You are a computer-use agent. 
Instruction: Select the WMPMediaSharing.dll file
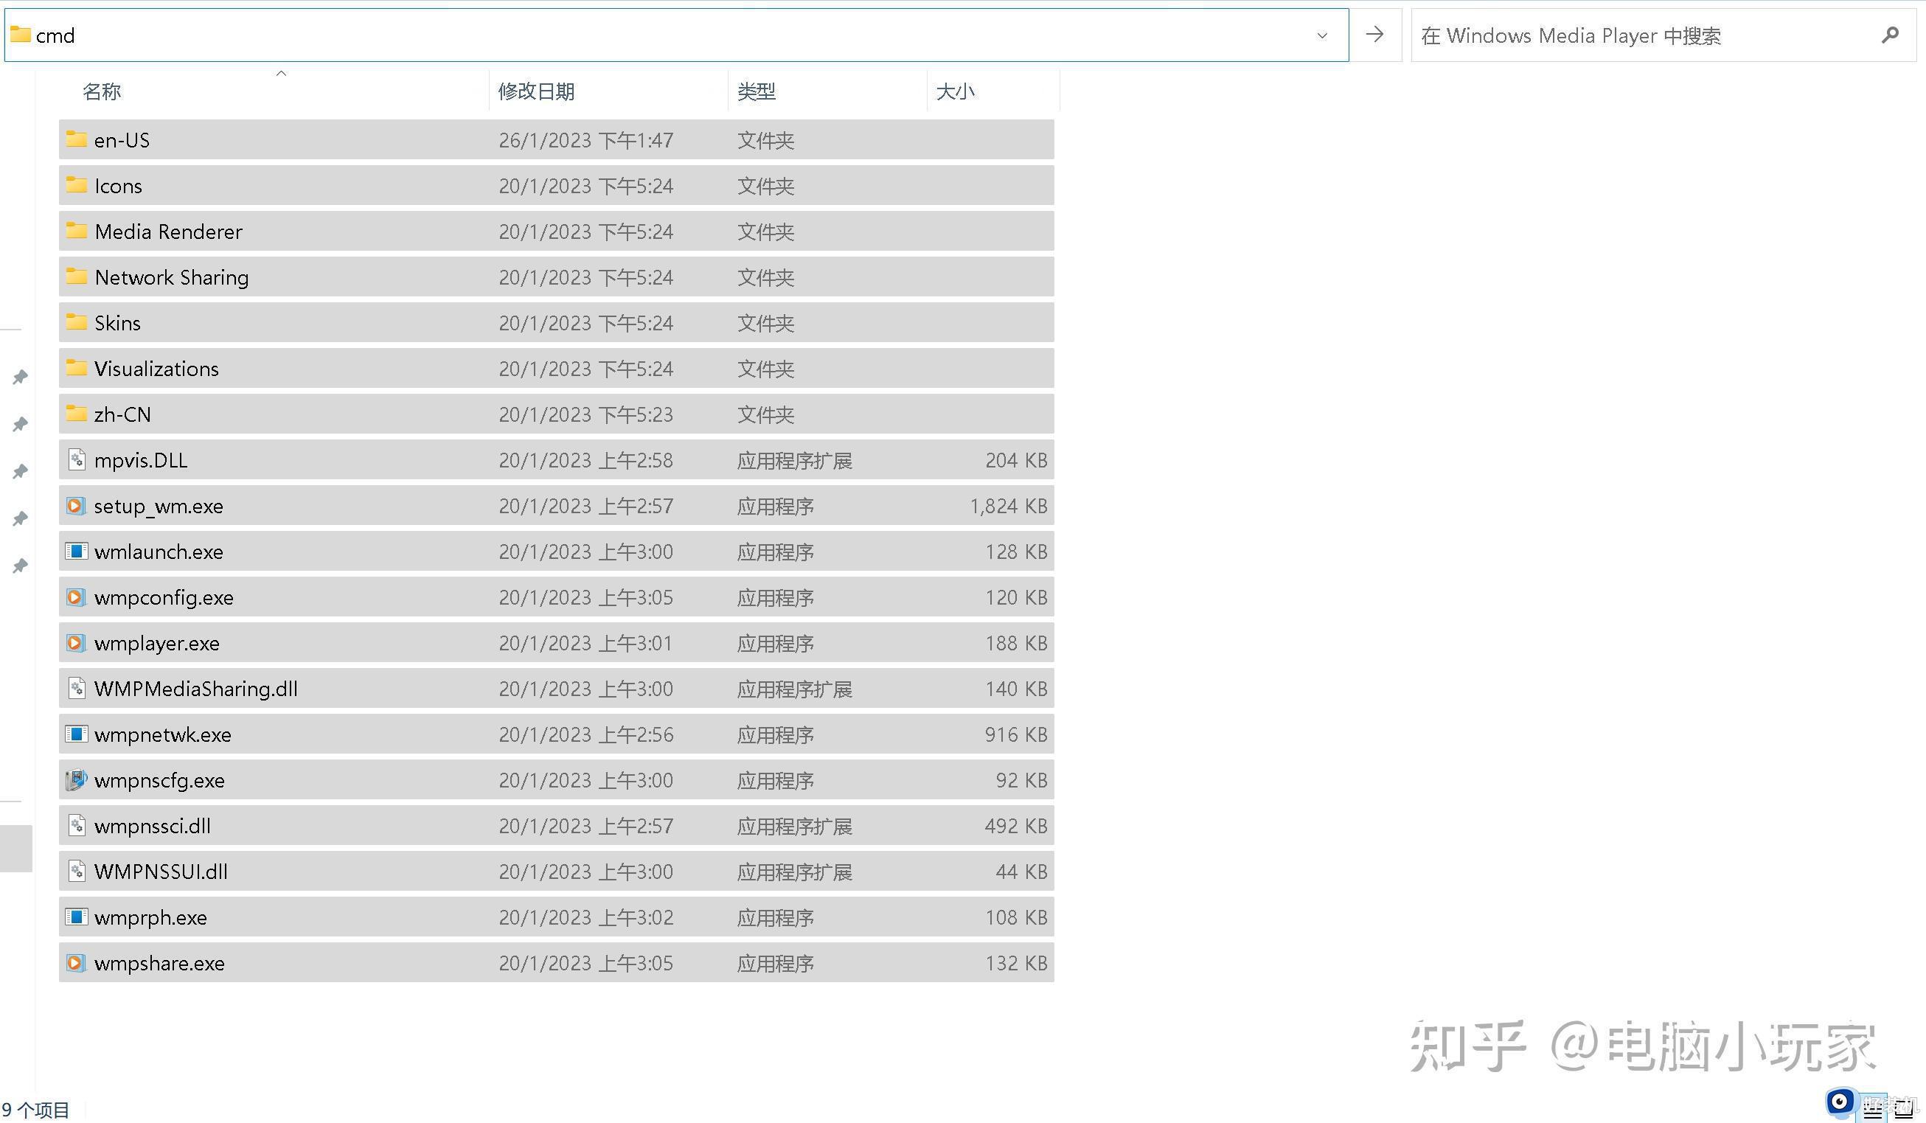(x=195, y=688)
